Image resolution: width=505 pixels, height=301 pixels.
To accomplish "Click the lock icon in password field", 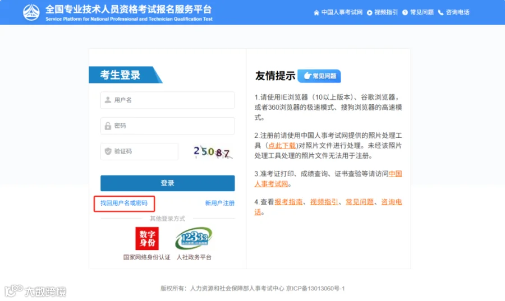I will point(108,126).
